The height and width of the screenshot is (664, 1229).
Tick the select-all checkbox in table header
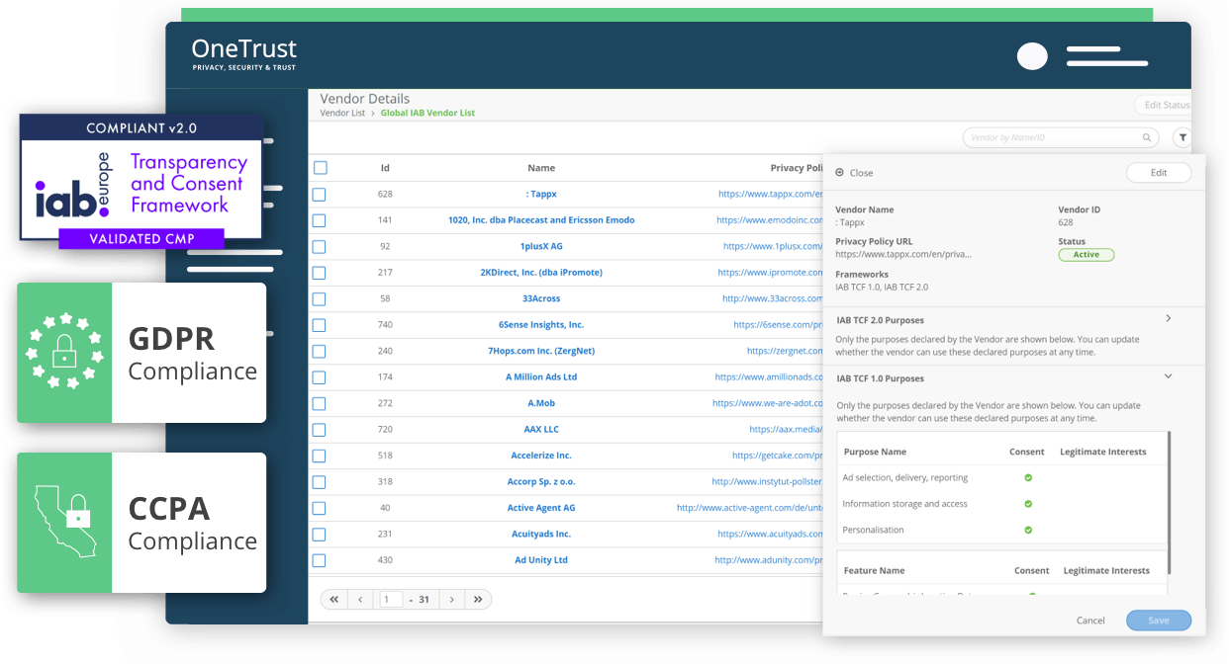coord(320,168)
